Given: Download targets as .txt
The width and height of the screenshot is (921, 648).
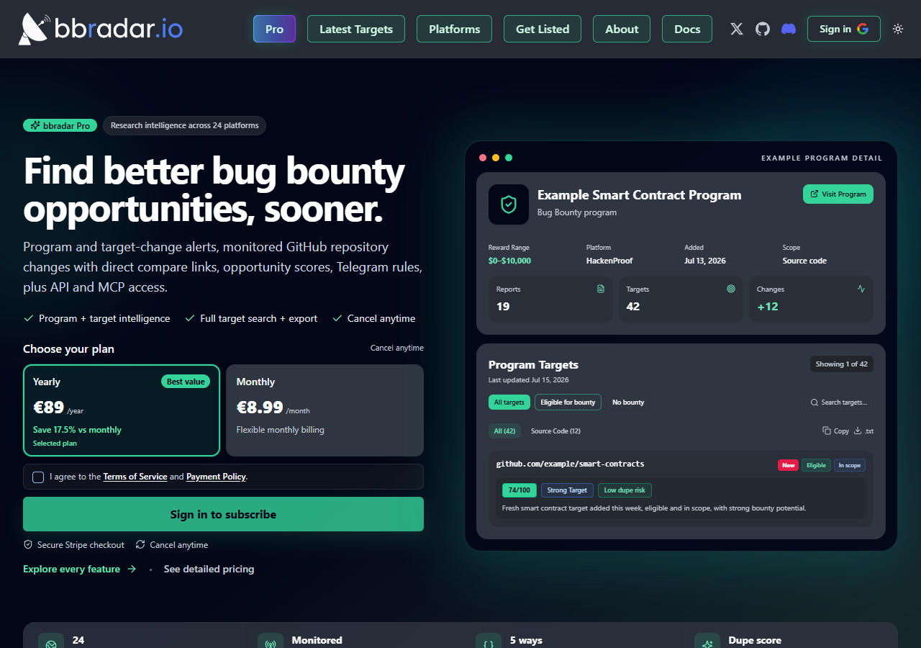Looking at the screenshot, I should click(863, 431).
